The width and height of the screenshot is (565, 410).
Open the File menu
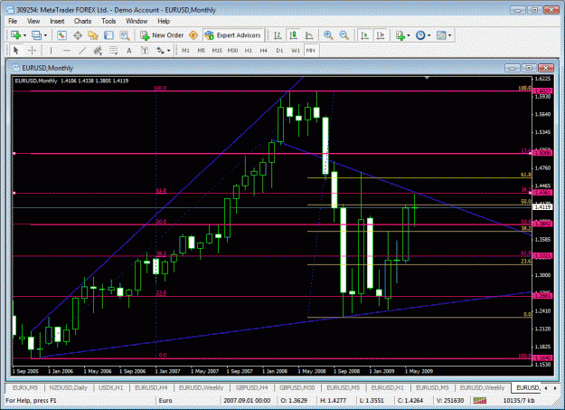coord(13,22)
